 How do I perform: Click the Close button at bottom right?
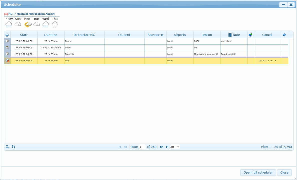[x=284, y=173]
